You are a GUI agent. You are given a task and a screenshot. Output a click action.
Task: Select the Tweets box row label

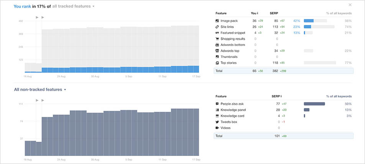(229, 122)
